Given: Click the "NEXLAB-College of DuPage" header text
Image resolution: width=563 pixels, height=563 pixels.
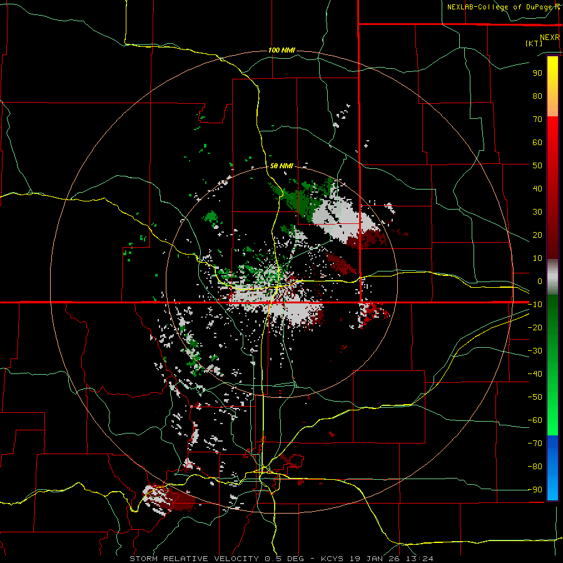Looking at the screenshot, I should [501, 7].
